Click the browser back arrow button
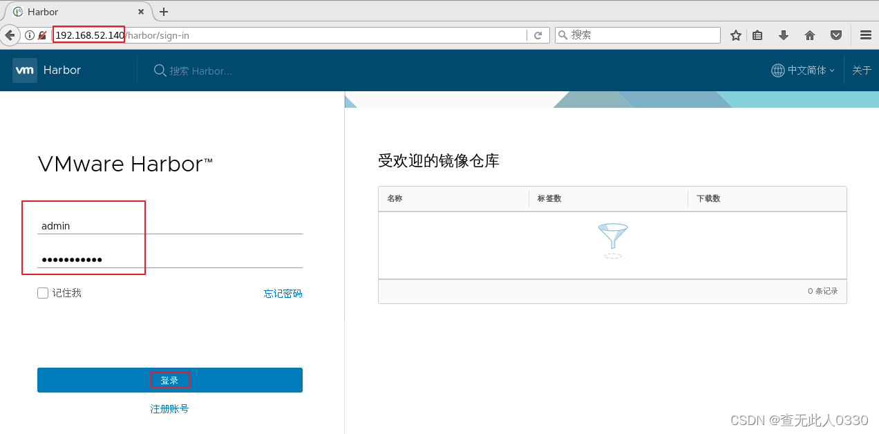 (9, 35)
